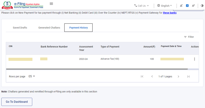Open the 'these banks' link

[170, 13]
